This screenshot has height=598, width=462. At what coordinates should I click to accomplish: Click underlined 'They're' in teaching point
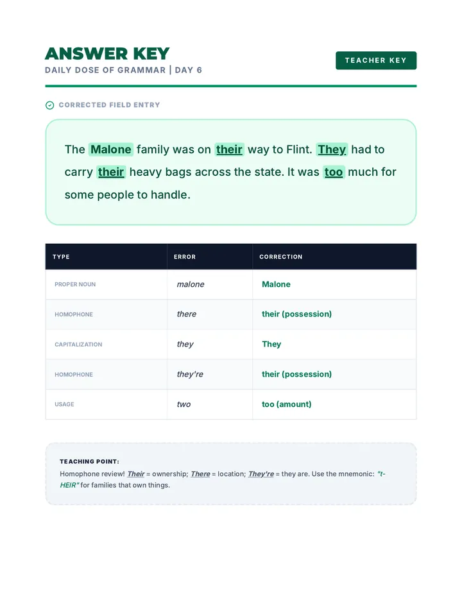pos(261,474)
